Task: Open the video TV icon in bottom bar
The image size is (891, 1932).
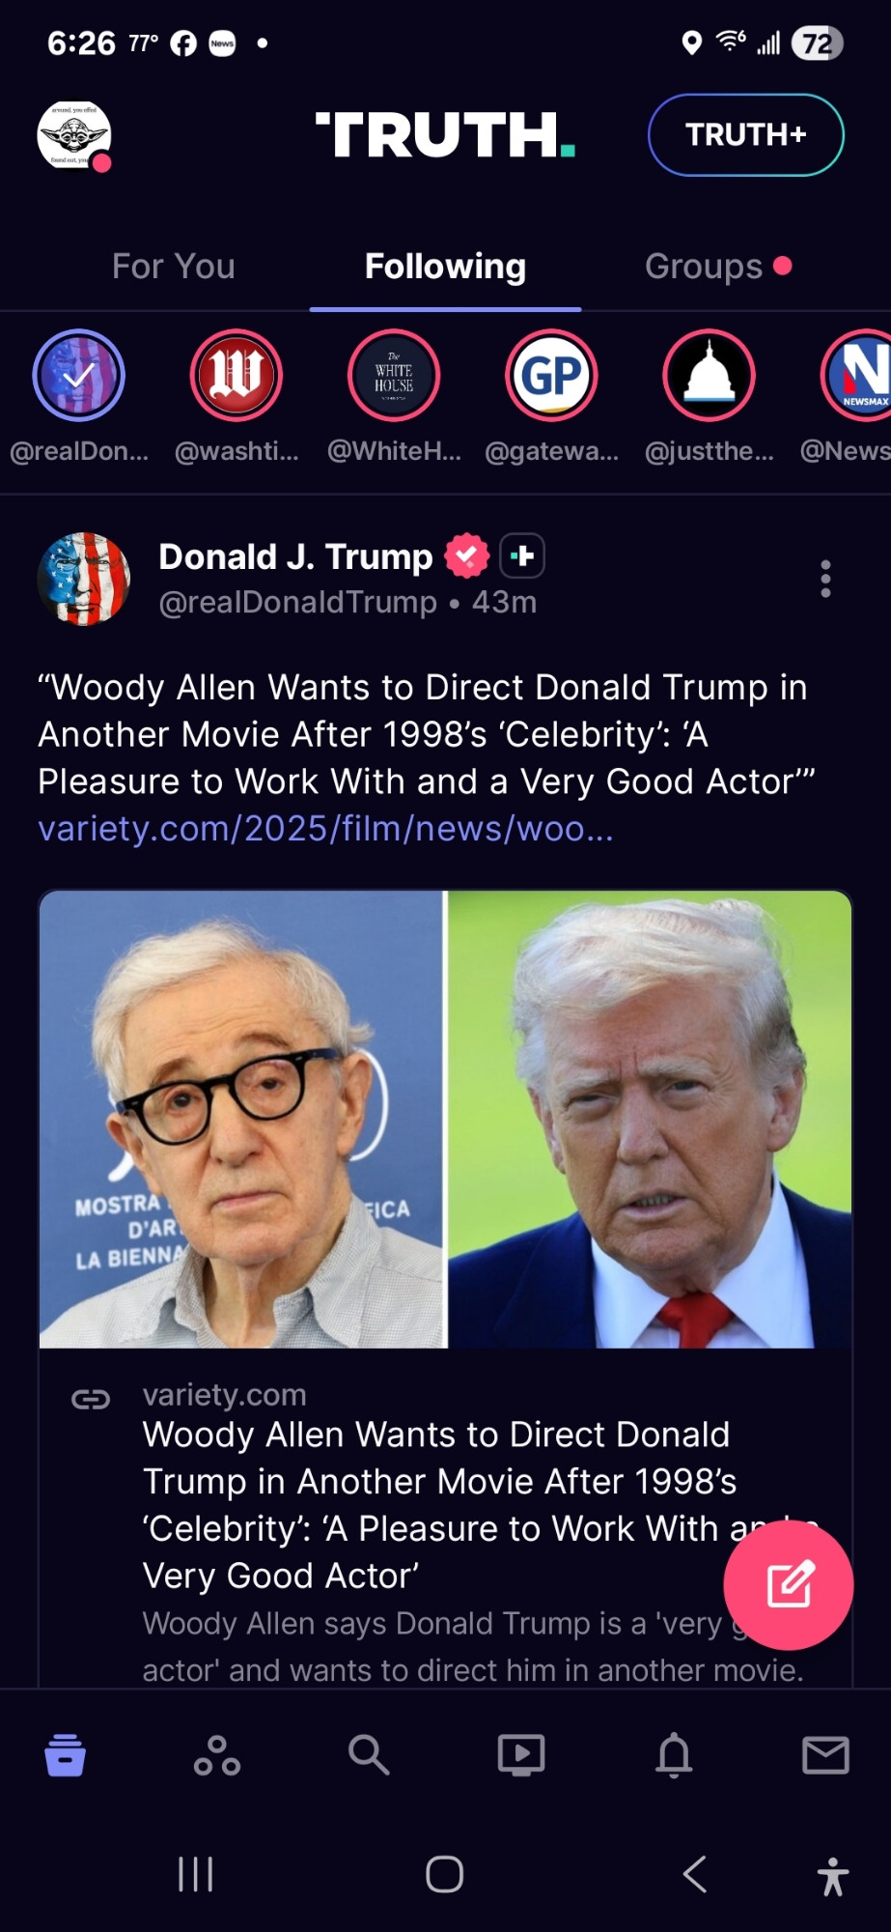Action: click(x=521, y=1755)
